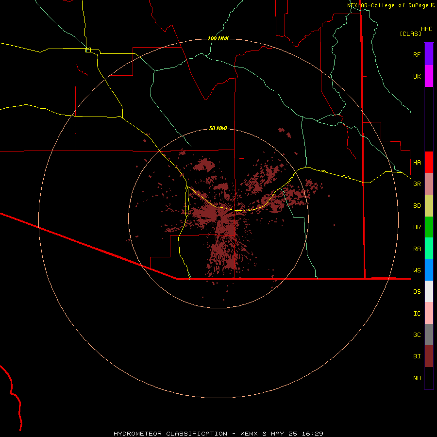The width and height of the screenshot is (437, 437).
Task: Click the HYDROMETEOR CLASSIFICATION title text
Action: click(x=170, y=434)
